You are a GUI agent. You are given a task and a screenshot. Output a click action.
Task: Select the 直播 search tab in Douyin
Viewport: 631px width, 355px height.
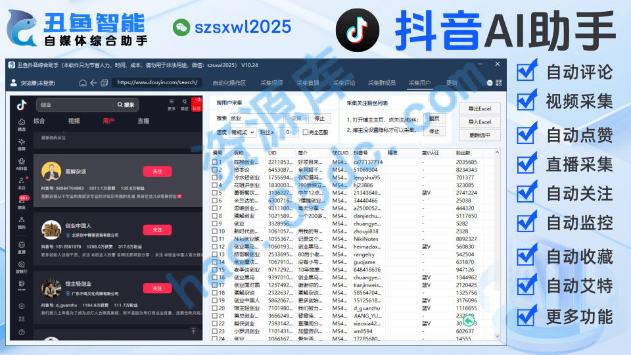point(143,121)
